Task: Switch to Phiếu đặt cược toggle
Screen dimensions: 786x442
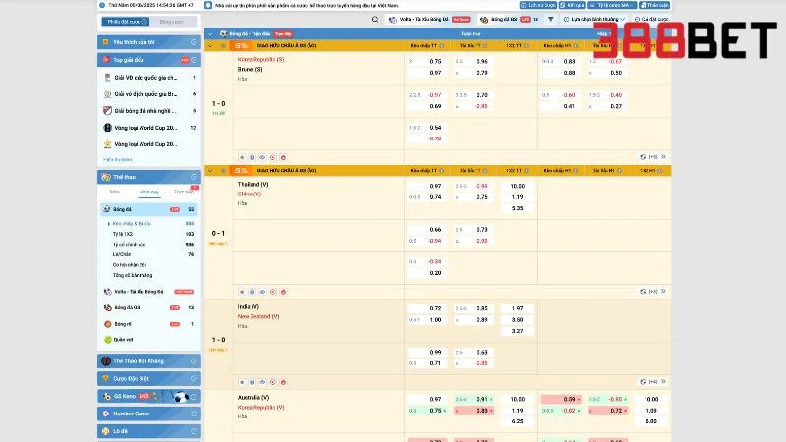Action: [x=125, y=20]
